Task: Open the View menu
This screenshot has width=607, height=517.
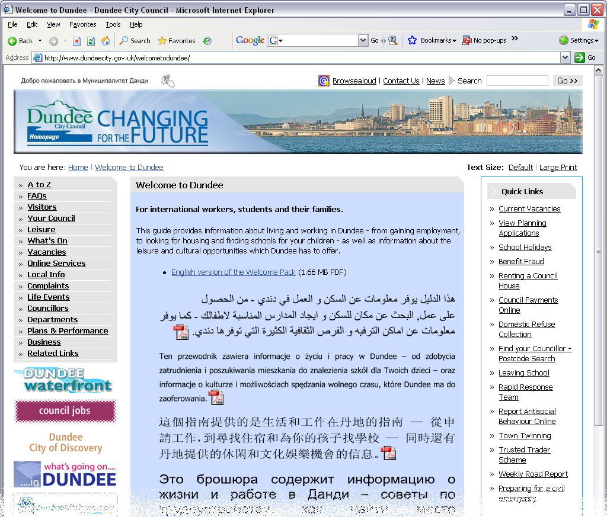Action: pos(53,24)
